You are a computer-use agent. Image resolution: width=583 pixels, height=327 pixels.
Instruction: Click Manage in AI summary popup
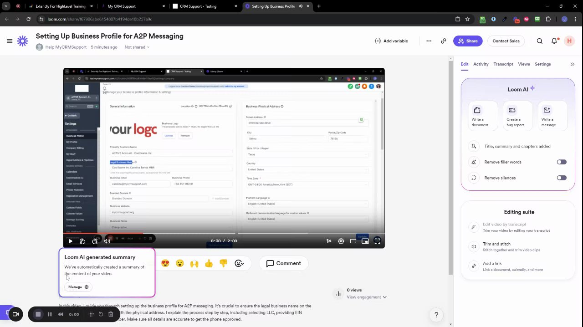[x=78, y=287]
